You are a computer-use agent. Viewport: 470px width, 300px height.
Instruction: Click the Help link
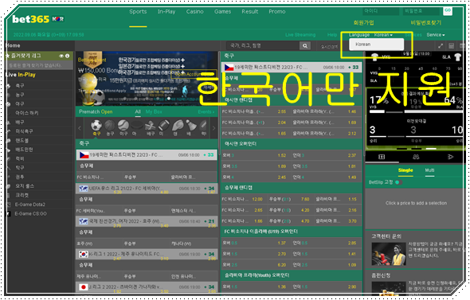332,35
